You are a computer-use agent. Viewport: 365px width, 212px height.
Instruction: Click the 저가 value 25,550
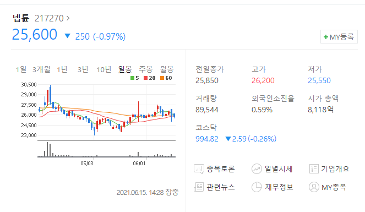[x=319, y=80]
